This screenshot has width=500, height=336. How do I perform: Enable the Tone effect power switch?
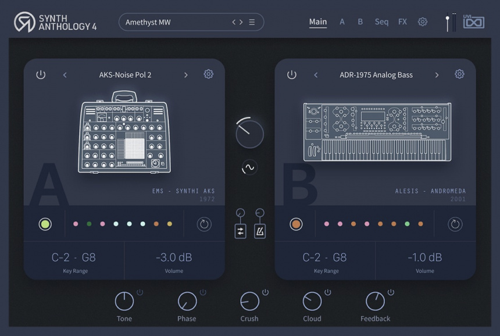point(140,292)
